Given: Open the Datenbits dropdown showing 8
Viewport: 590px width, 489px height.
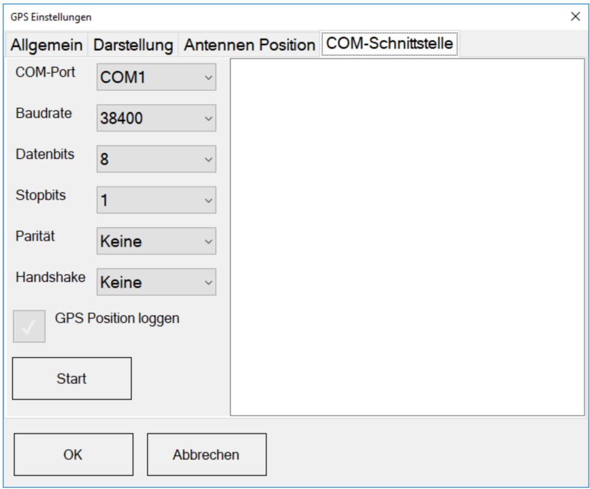Looking at the screenshot, I should (156, 159).
